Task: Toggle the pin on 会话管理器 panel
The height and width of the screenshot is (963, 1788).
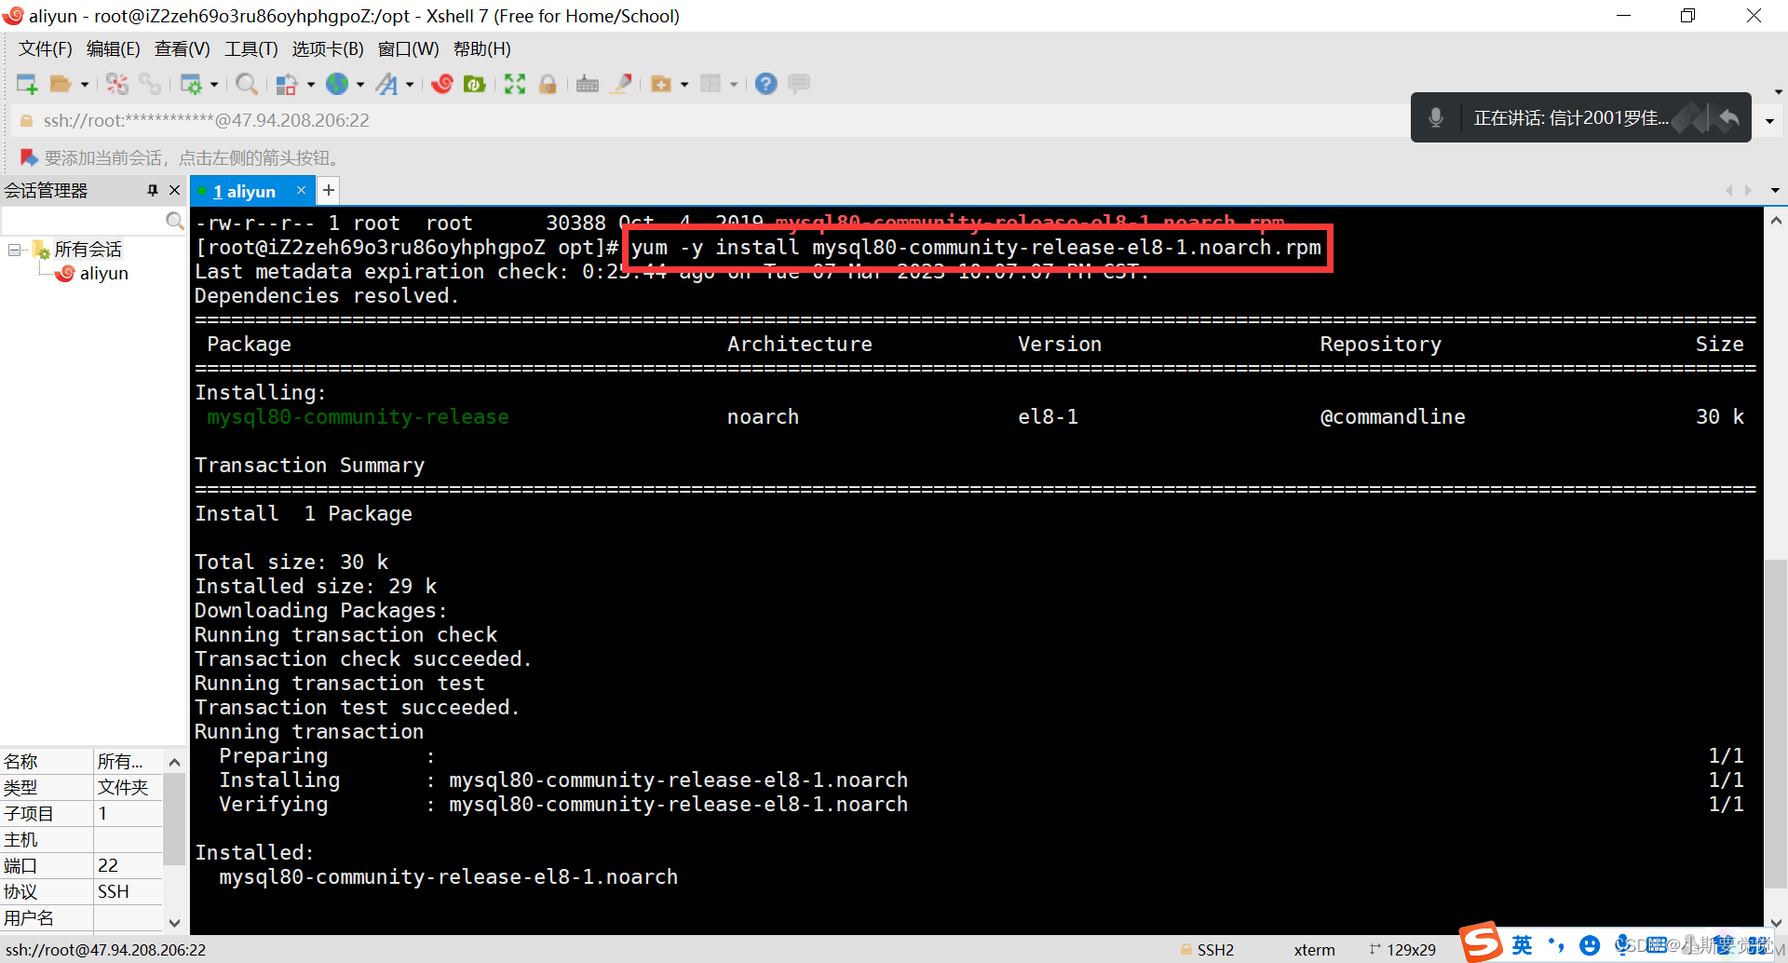Action: pyautogui.click(x=153, y=190)
